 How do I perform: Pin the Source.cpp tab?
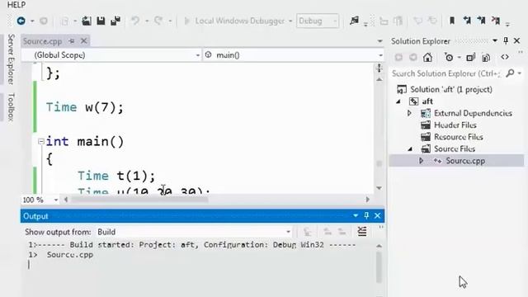[x=72, y=41]
